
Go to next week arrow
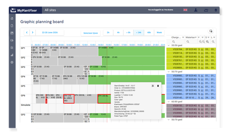33,32
